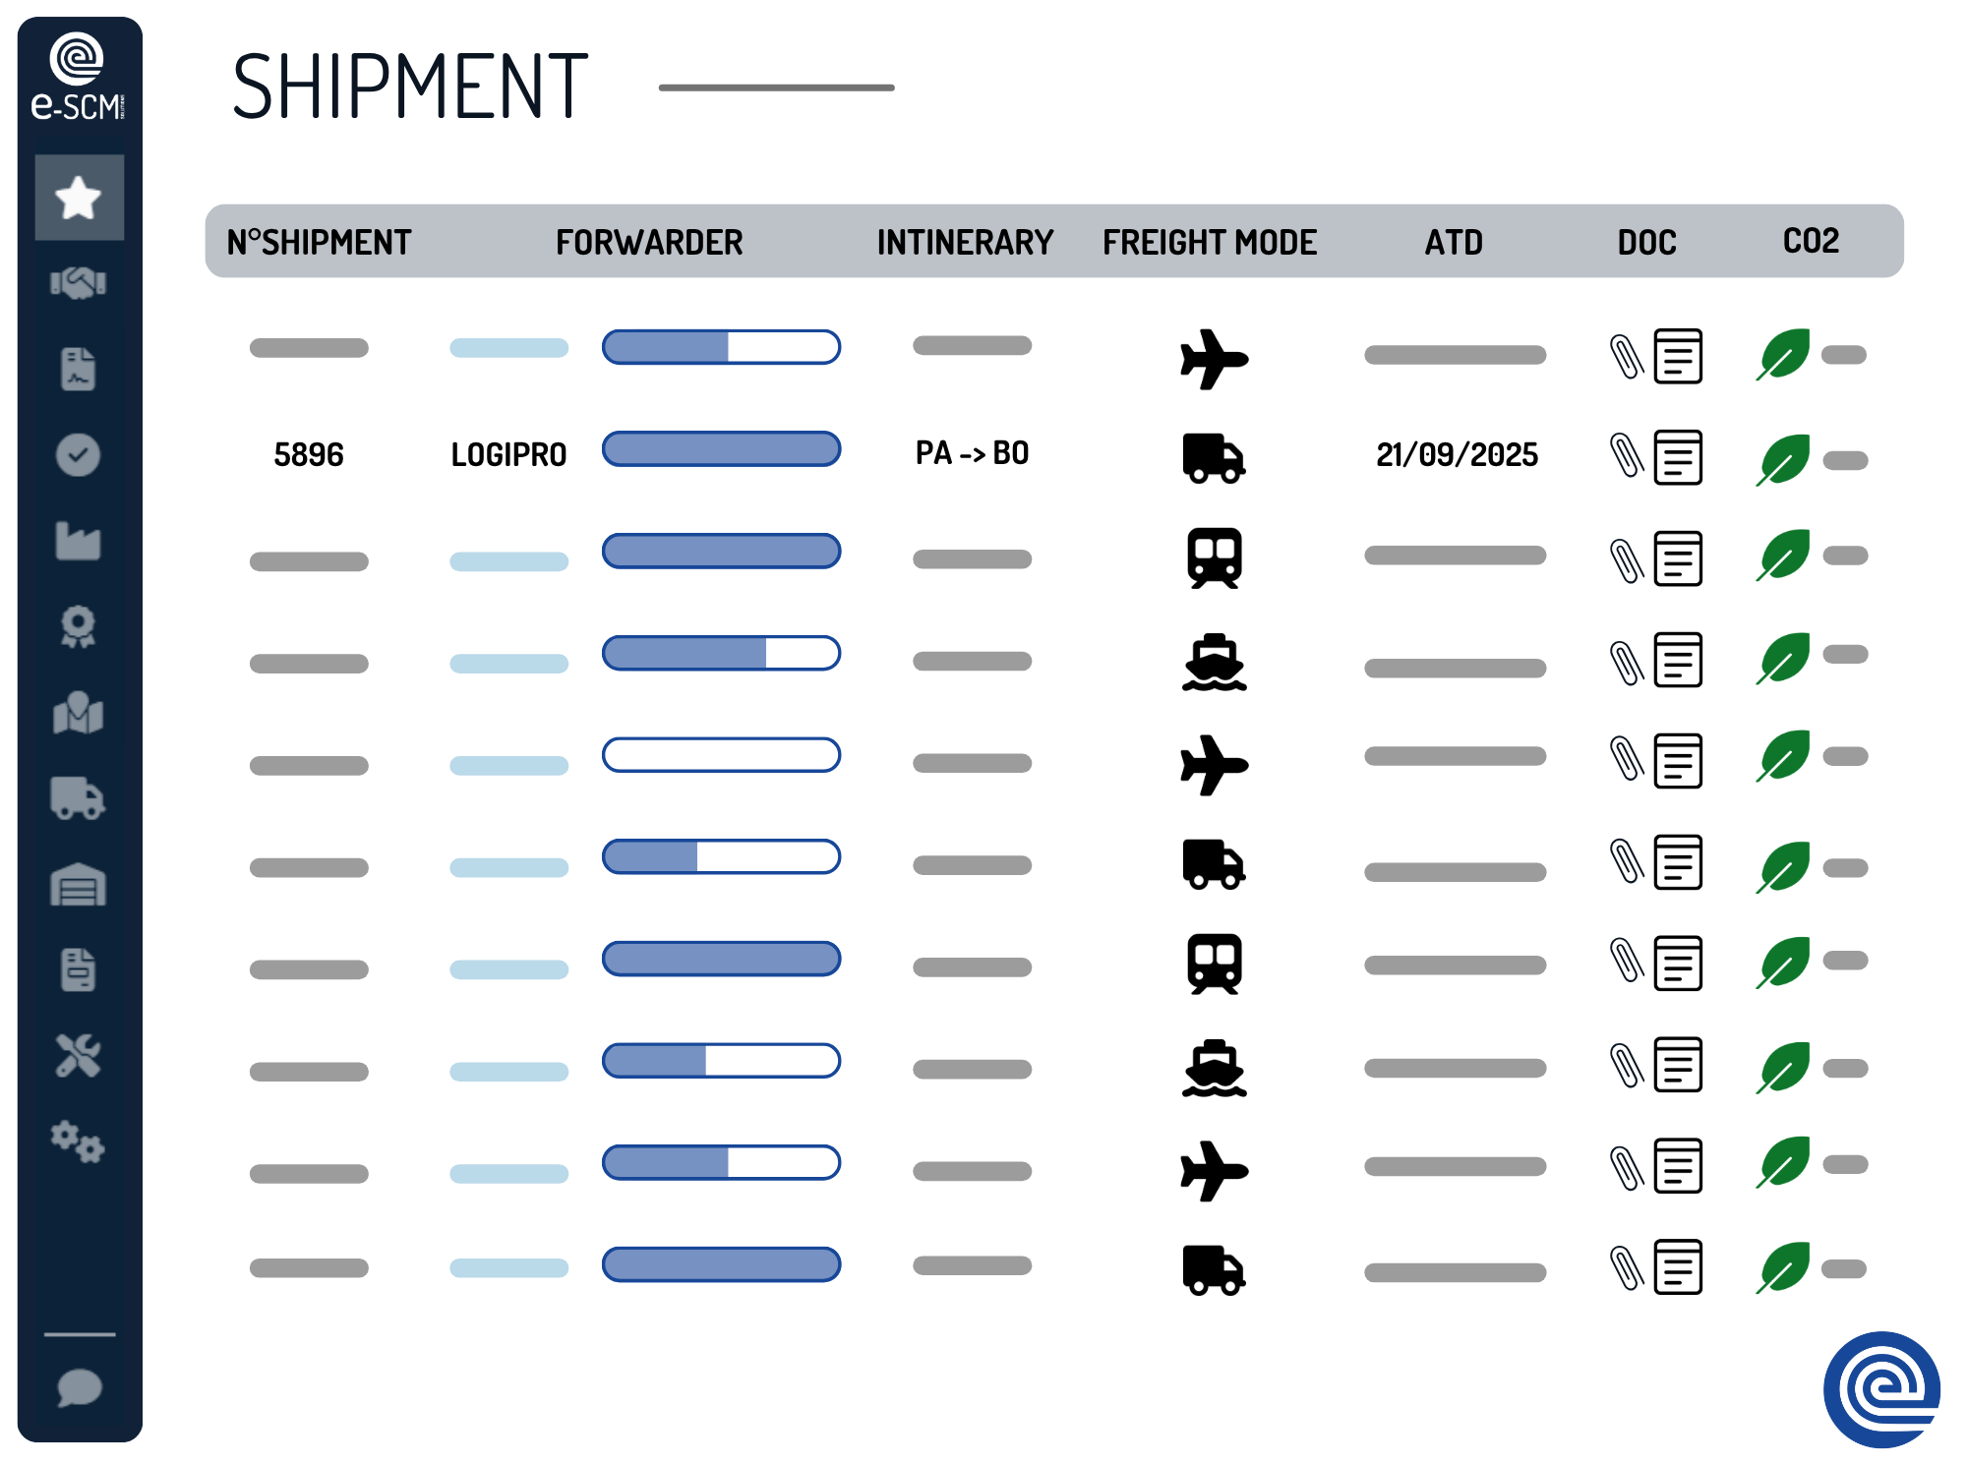Sort by the ATD column header
Image resolution: width=1967 pixels, height=1463 pixels.
[1454, 242]
